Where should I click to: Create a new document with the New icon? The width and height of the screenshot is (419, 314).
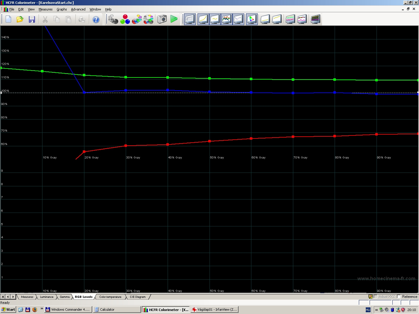pos(8,19)
